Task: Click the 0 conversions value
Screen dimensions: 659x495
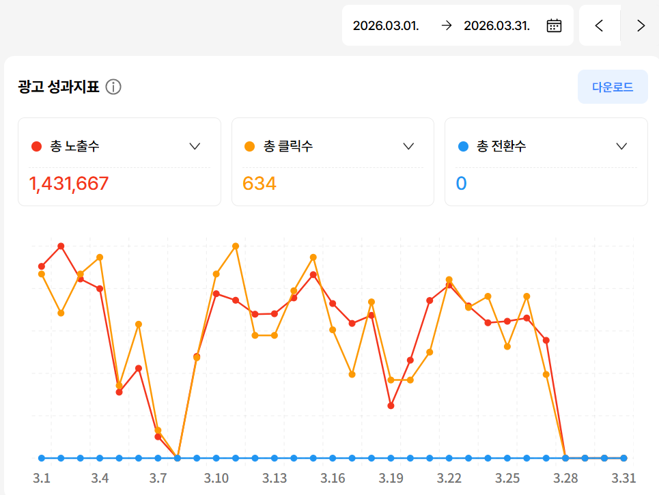Action: pos(461,184)
